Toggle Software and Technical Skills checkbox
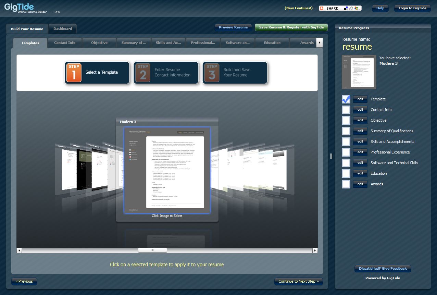The height and width of the screenshot is (295, 437). [x=346, y=163]
